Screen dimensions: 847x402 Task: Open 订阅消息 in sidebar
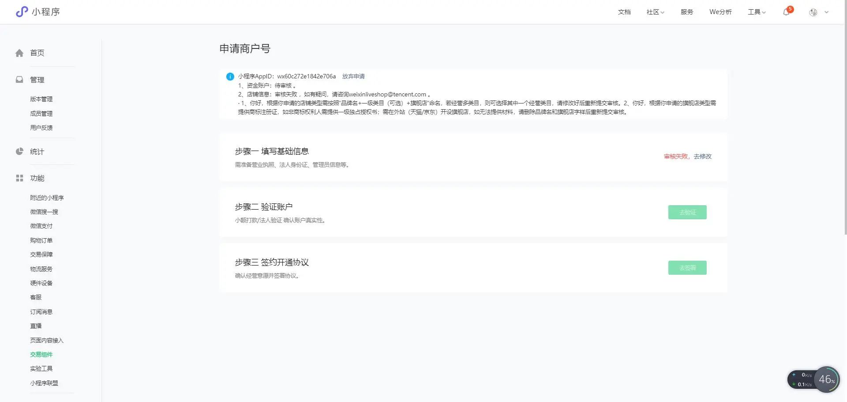click(x=41, y=312)
